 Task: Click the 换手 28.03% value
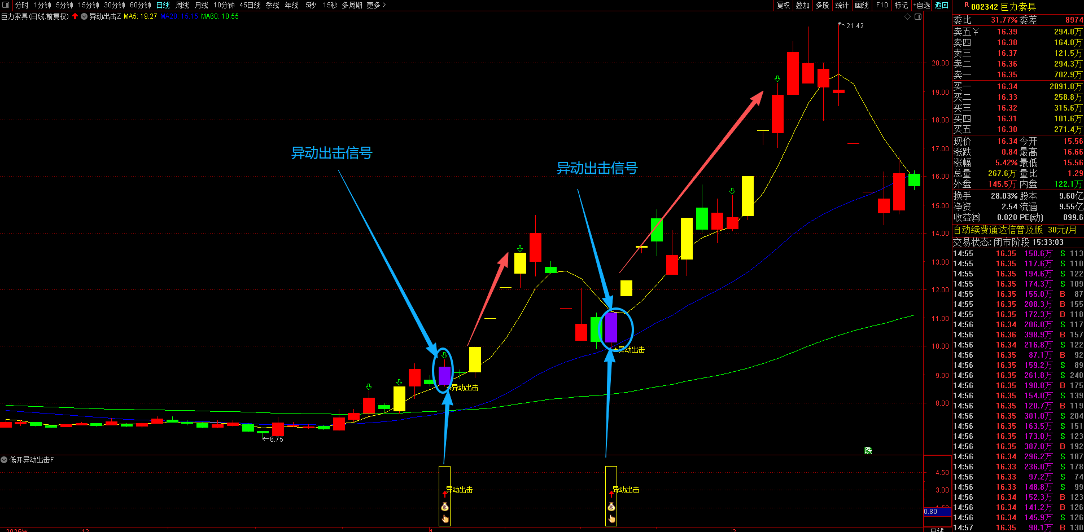point(1004,196)
